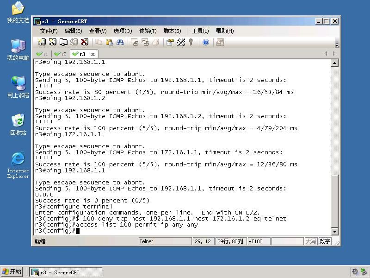Viewport: 370px width, 278px height.
Task: Open Internet Explorer desktop icon
Action: click(18, 165)
